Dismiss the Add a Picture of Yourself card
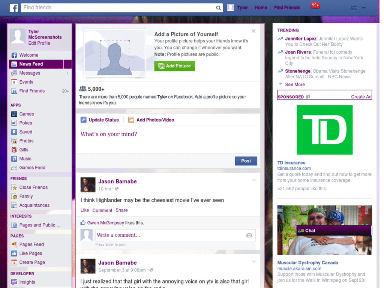This screenshot has width=384, height=288. (253, 31)
